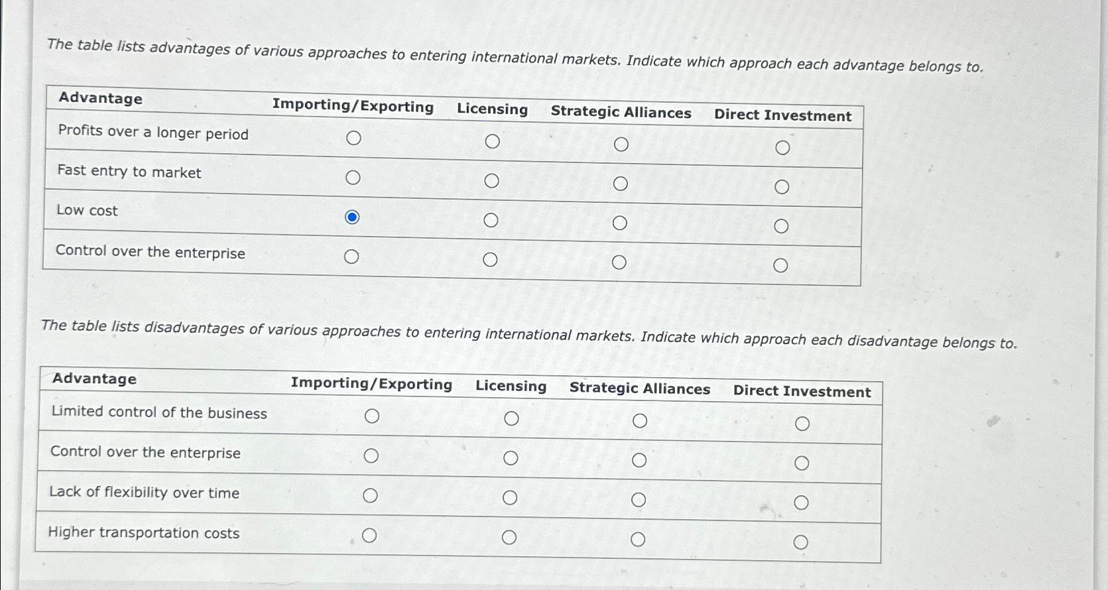The height and width of the screenshot is (590, 1108).
Task: Select Direct Investment for Lack of flexibility over time
Action: point(802,504)
